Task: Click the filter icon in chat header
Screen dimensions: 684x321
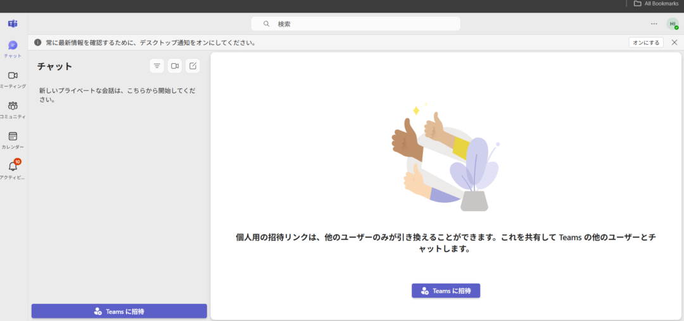Action: 157,66
